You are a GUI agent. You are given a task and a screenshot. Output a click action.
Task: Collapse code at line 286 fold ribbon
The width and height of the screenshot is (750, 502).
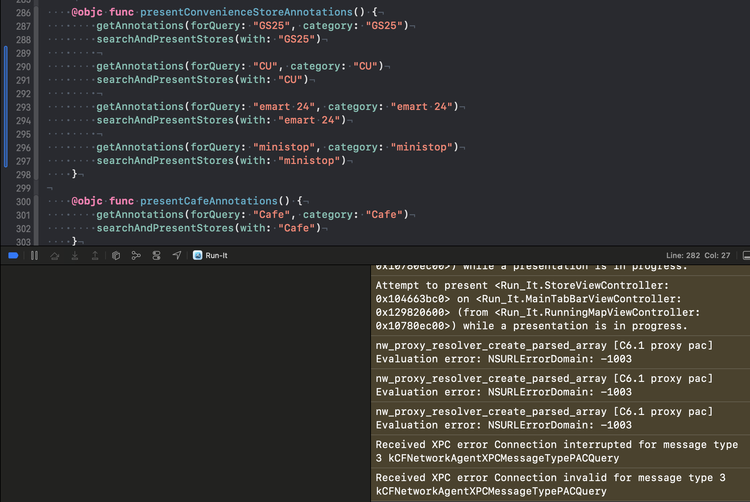36,13
